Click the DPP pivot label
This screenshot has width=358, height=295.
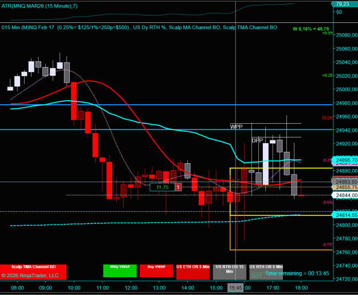[257, 140]
